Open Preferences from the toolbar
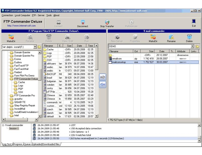This screenshot has height=155, width=202. point(131,22)
